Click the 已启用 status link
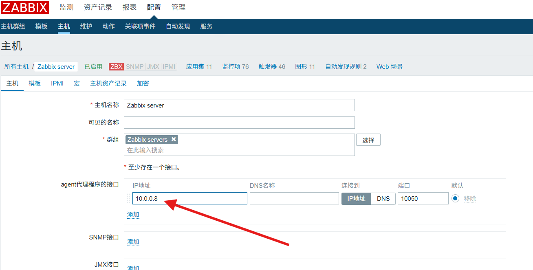This screenshot has width=533, height=270. (93, 66)
